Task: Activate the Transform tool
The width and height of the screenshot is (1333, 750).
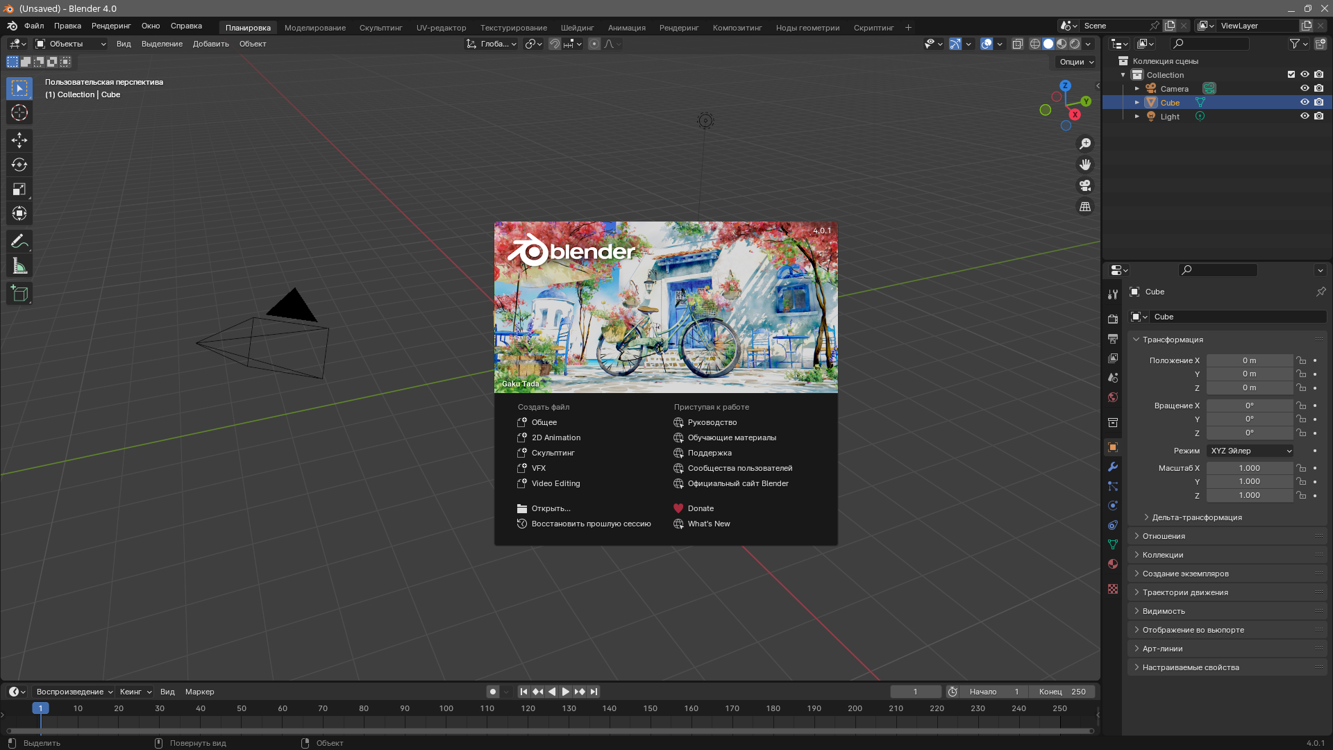Action: [x=19, y=213]
